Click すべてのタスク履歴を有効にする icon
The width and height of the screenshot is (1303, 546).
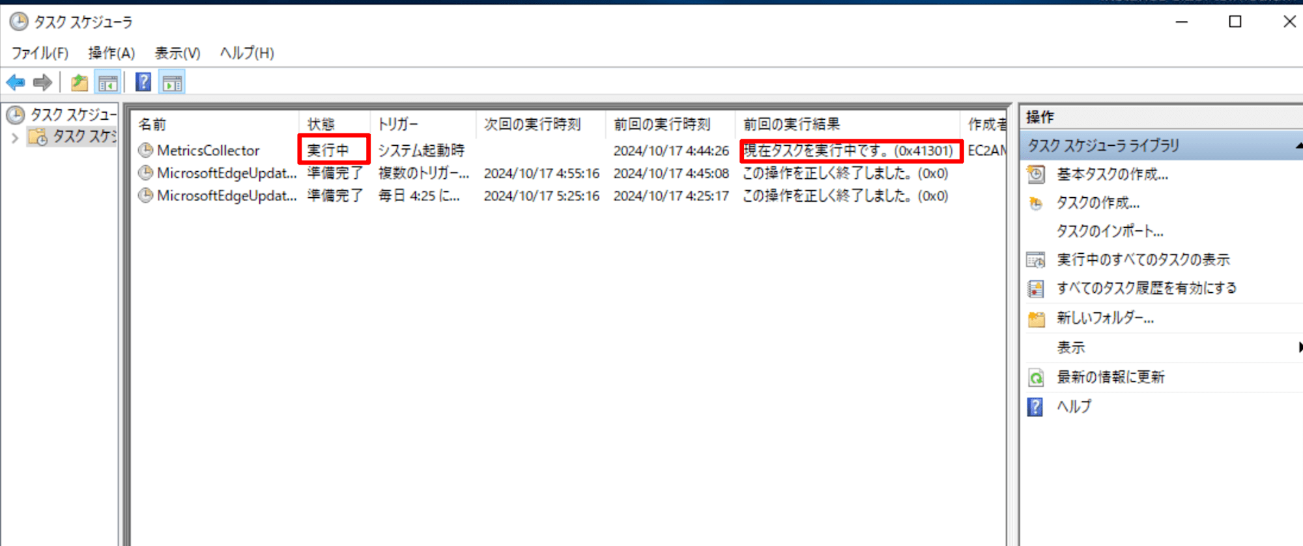(x=1036, y=288)
